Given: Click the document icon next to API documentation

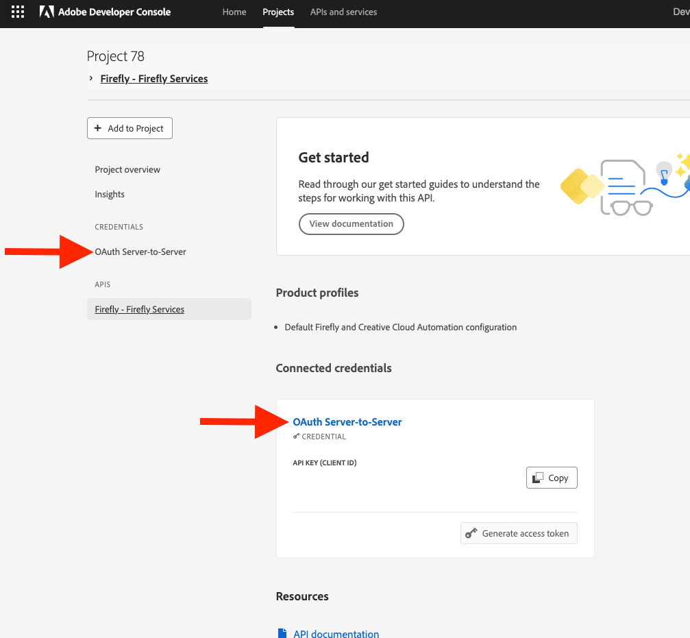Looking at the screenshot, I should point(282,633).
